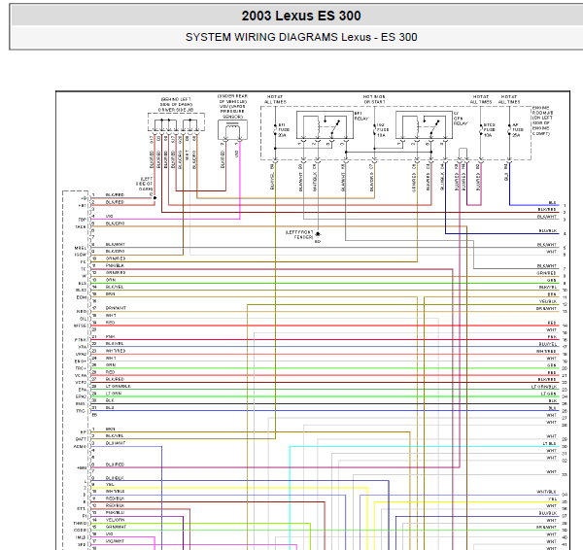
Task: Click "WHT/RED" label at left pin 23
Action: (x=116, y=351)
